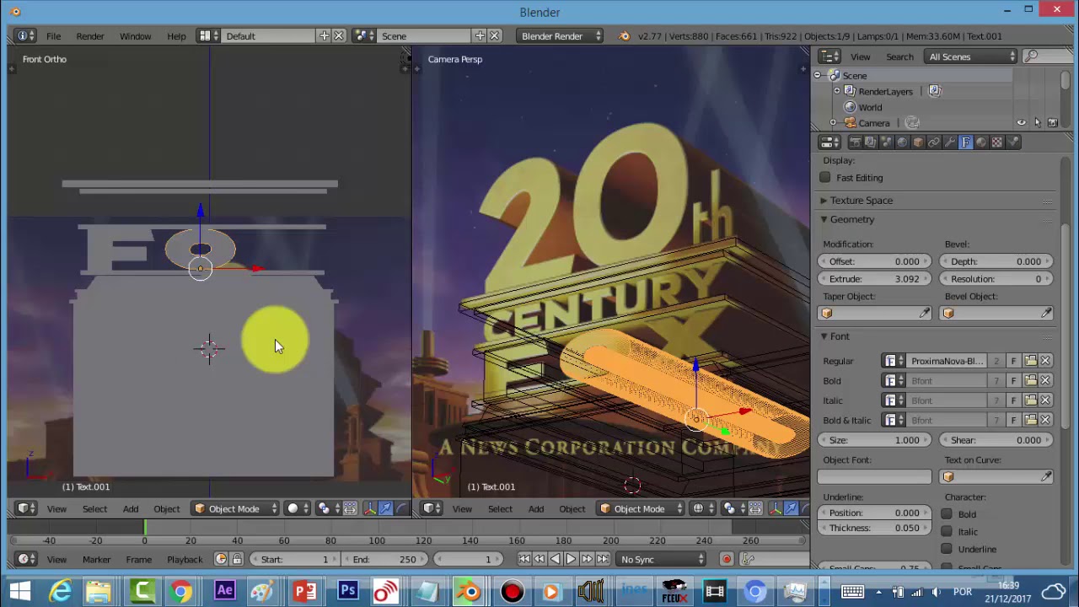Viewport: 1079px width, 607px height.
Task: Open the outliner Search menu
Action: pyautogui.click(x=899, y=56)
